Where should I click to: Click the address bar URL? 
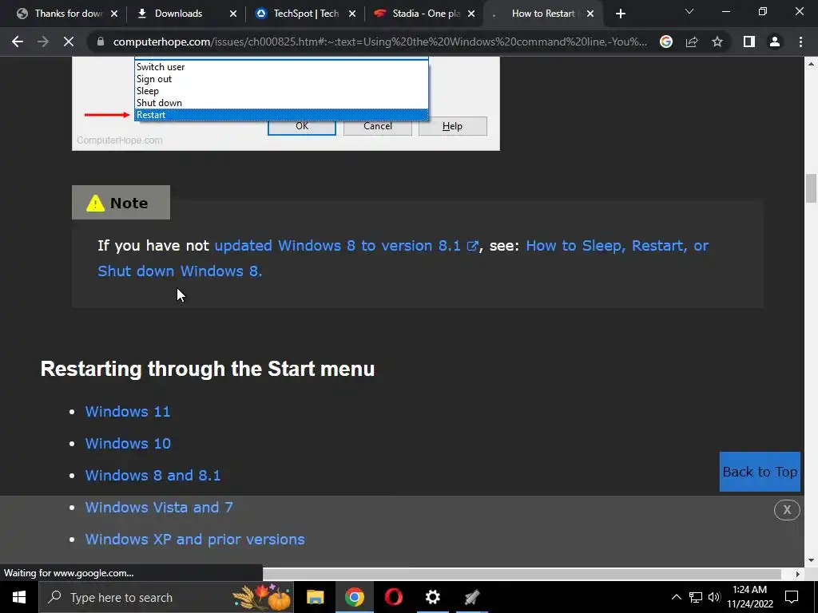(x=379, y=42)
